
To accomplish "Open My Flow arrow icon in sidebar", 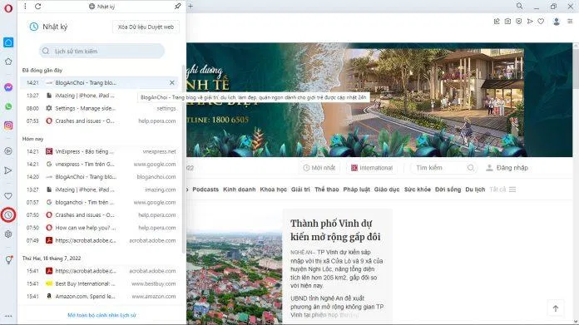I will [8, 170].
